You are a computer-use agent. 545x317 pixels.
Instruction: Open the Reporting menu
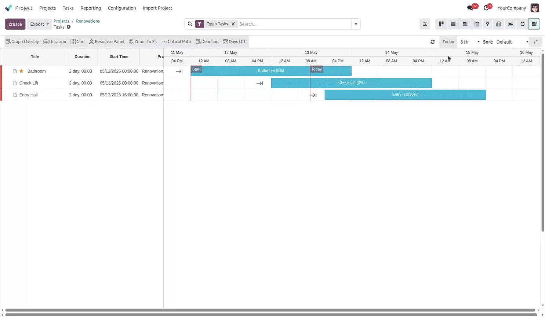coord(91,8)
